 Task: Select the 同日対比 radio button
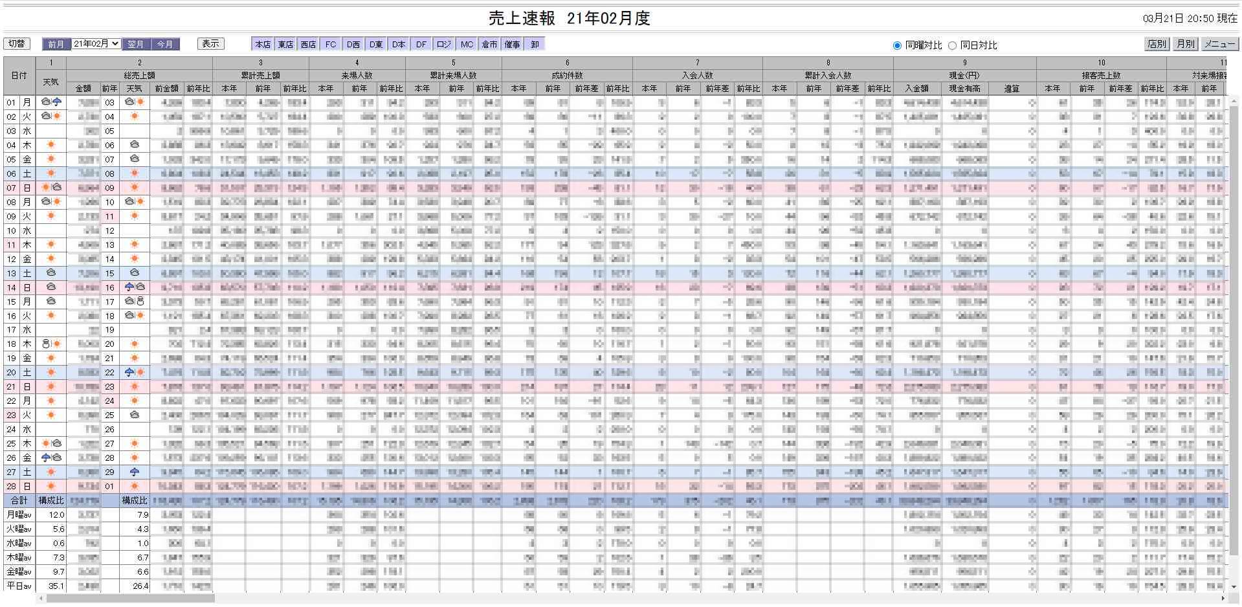(952, 45)
